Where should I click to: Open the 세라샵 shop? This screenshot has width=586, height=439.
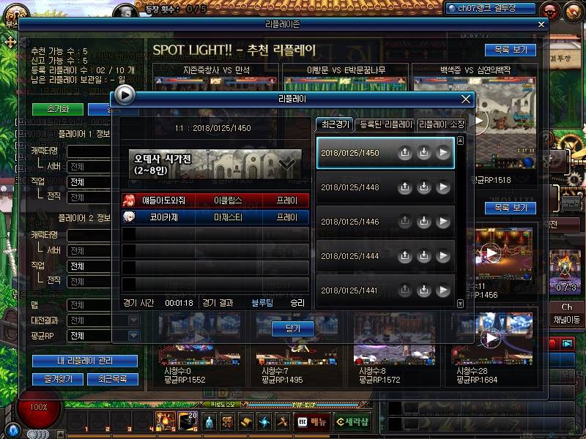(352, 421)
